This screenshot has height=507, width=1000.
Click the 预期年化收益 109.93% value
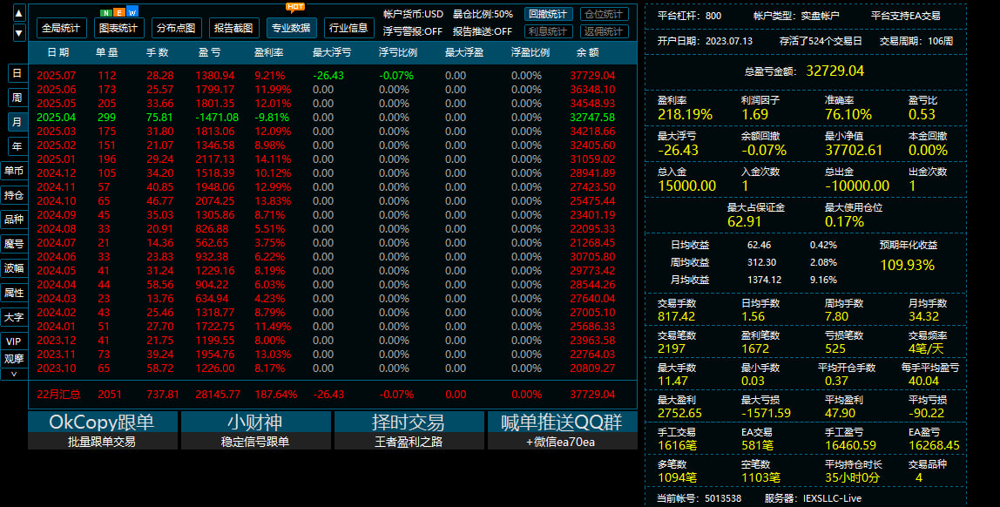point(907,265)
